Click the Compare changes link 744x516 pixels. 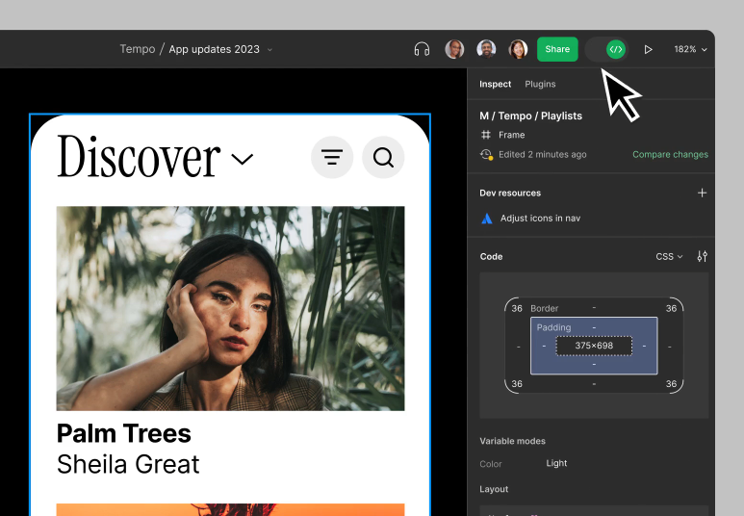tap(670, 154)
